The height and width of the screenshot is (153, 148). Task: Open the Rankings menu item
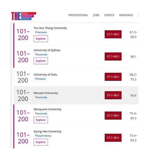tap(126, 15)
